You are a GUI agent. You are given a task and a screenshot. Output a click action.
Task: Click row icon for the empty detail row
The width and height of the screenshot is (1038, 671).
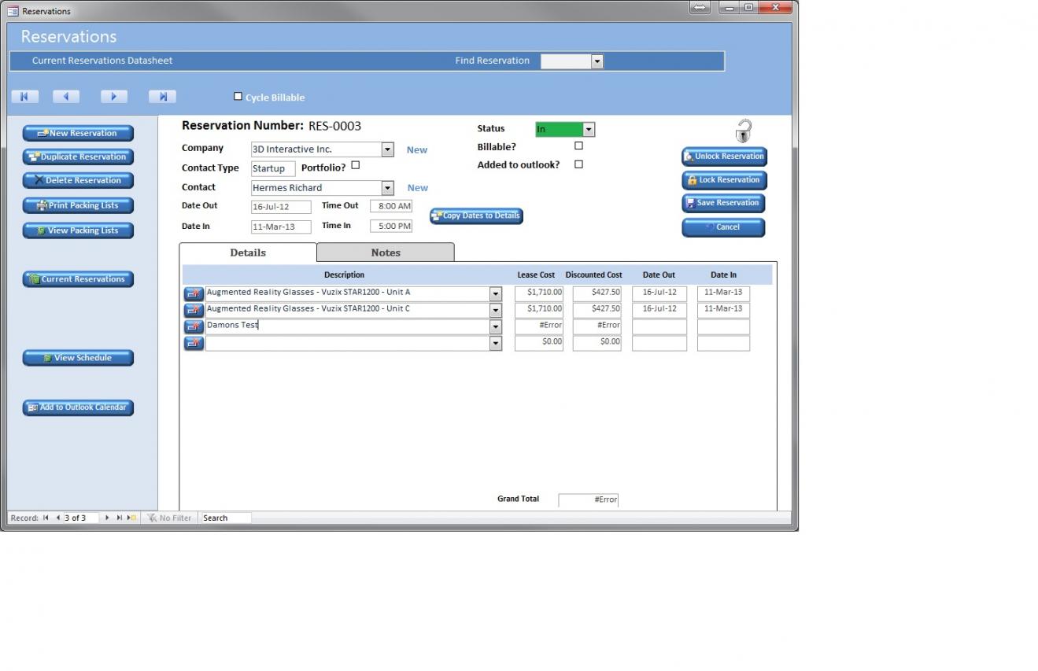194,343
